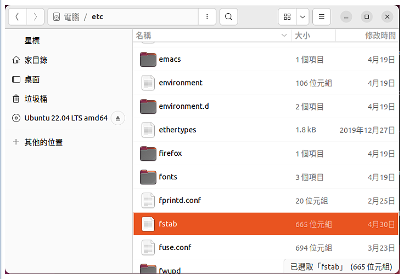Viewport: 415px width, 279px height.
Task: Select the fstab file name
Action: tap(168, 224)
